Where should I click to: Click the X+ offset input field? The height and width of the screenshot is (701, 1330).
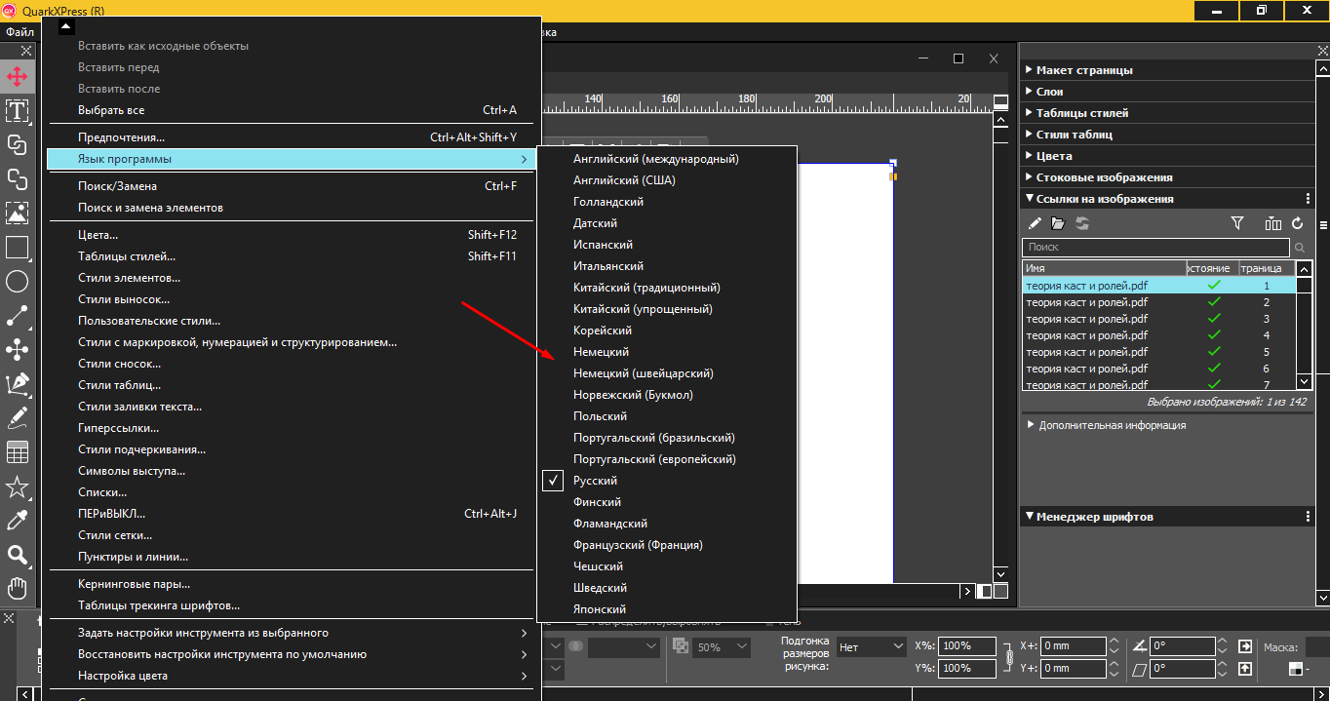click(x=1074, y=646)
